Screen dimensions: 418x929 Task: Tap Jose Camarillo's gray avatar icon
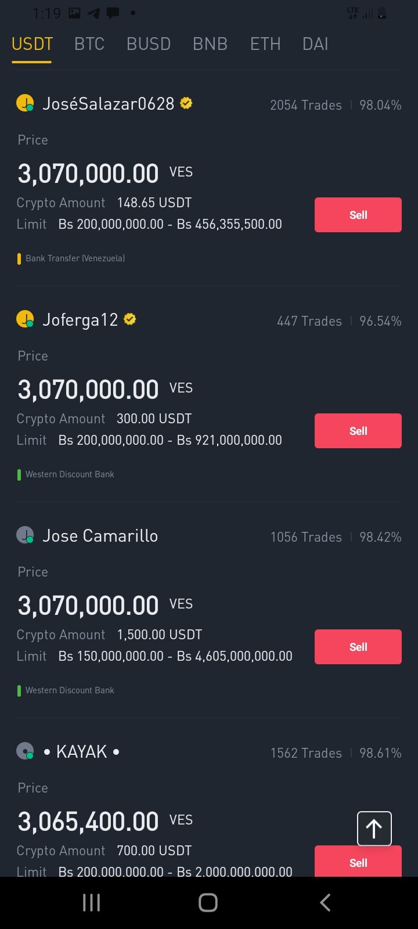[25, 535]
